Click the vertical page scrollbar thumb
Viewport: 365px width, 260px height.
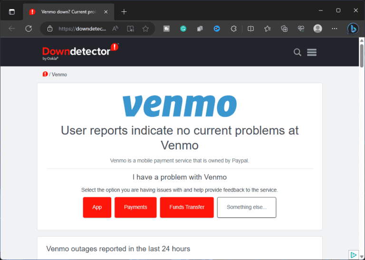362,56
